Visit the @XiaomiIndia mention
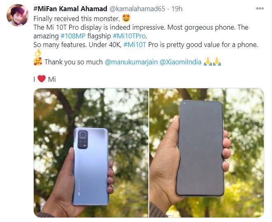This screenshot has width=272, height=222. [181, 62]
